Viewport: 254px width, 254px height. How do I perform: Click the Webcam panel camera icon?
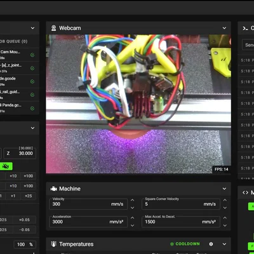point(54,28)
